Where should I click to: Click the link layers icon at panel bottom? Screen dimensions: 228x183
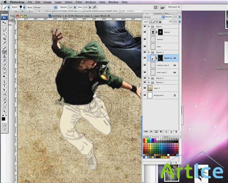click(x=146, y=131)
